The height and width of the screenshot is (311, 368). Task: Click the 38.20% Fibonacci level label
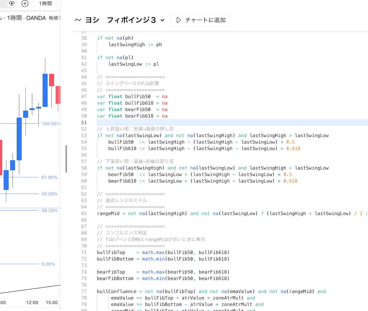tap(49, 210)
